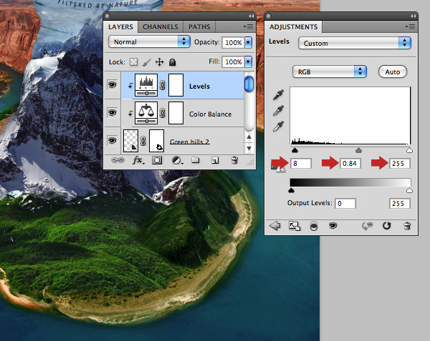This screenshot has height=341, width=430.
Task: Click the Auto levels button
Action: [393, 72]
